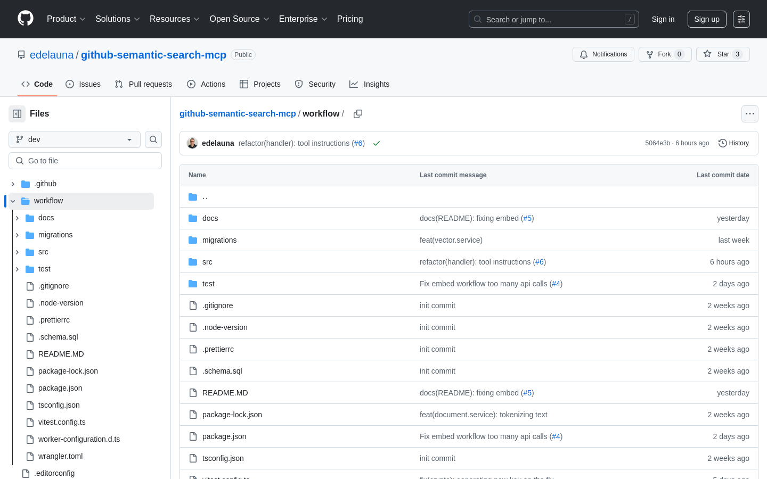The height and width of the screenshot is (479, 767).
Task: Switch to the Pull requests tab
Action: (143, 84)
